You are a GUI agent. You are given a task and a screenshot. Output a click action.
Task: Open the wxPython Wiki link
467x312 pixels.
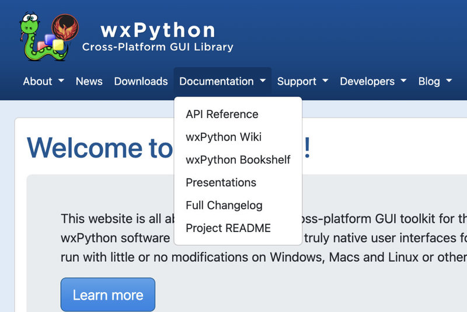(238, 137)
